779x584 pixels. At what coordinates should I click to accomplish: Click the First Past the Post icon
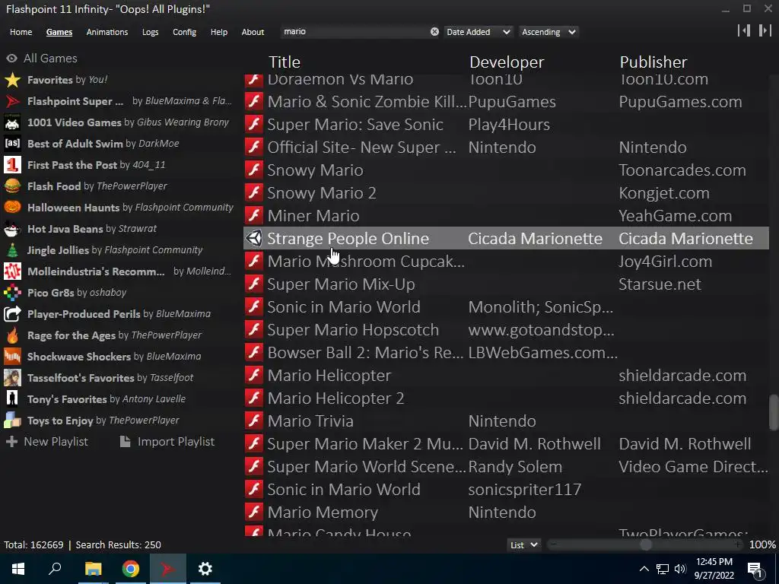coord(12,165)
